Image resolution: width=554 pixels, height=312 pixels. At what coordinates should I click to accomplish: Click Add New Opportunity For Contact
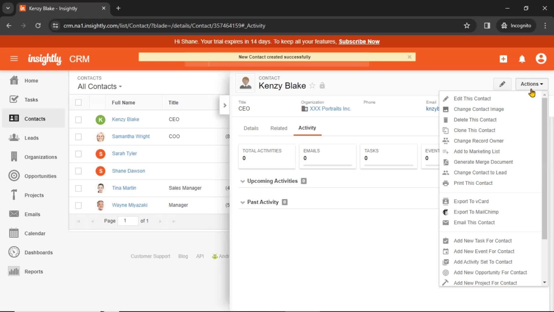491,272
